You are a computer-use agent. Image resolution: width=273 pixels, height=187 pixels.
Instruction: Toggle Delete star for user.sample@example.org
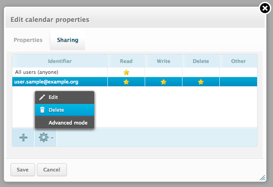click(x=201, y=82)
